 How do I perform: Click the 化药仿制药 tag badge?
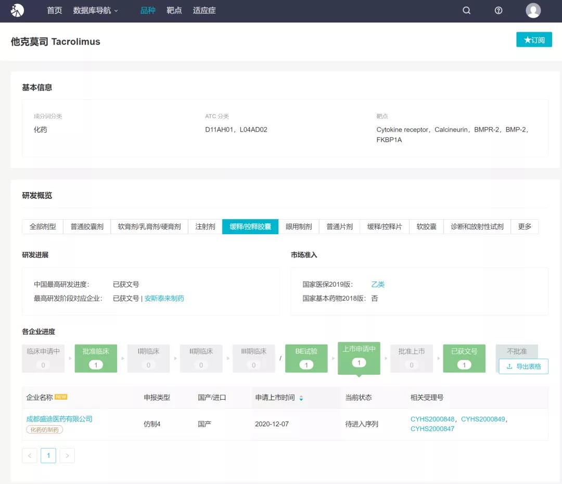pos(44,430)
